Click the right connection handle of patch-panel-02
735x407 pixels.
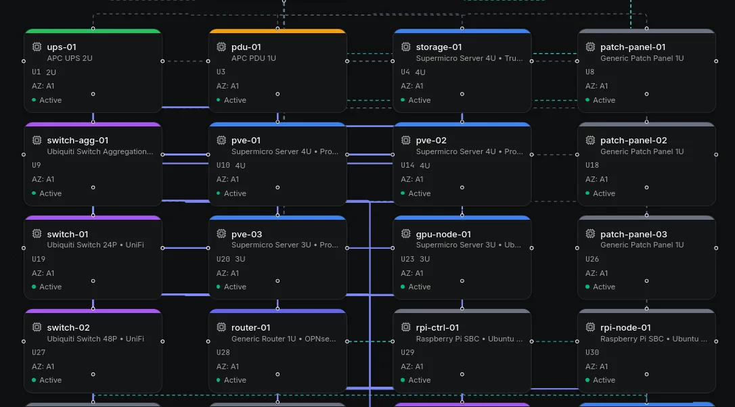pos(716,155)
